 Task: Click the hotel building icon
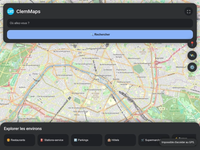(109, 140)
